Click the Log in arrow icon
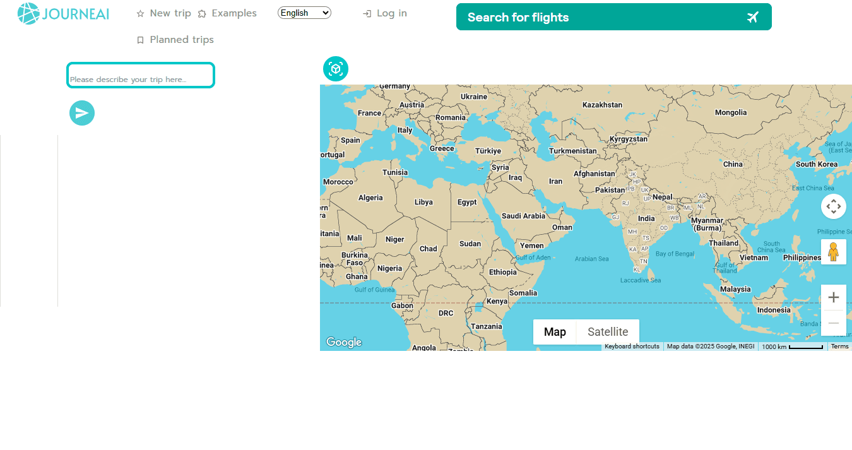 tap(367, 14)
